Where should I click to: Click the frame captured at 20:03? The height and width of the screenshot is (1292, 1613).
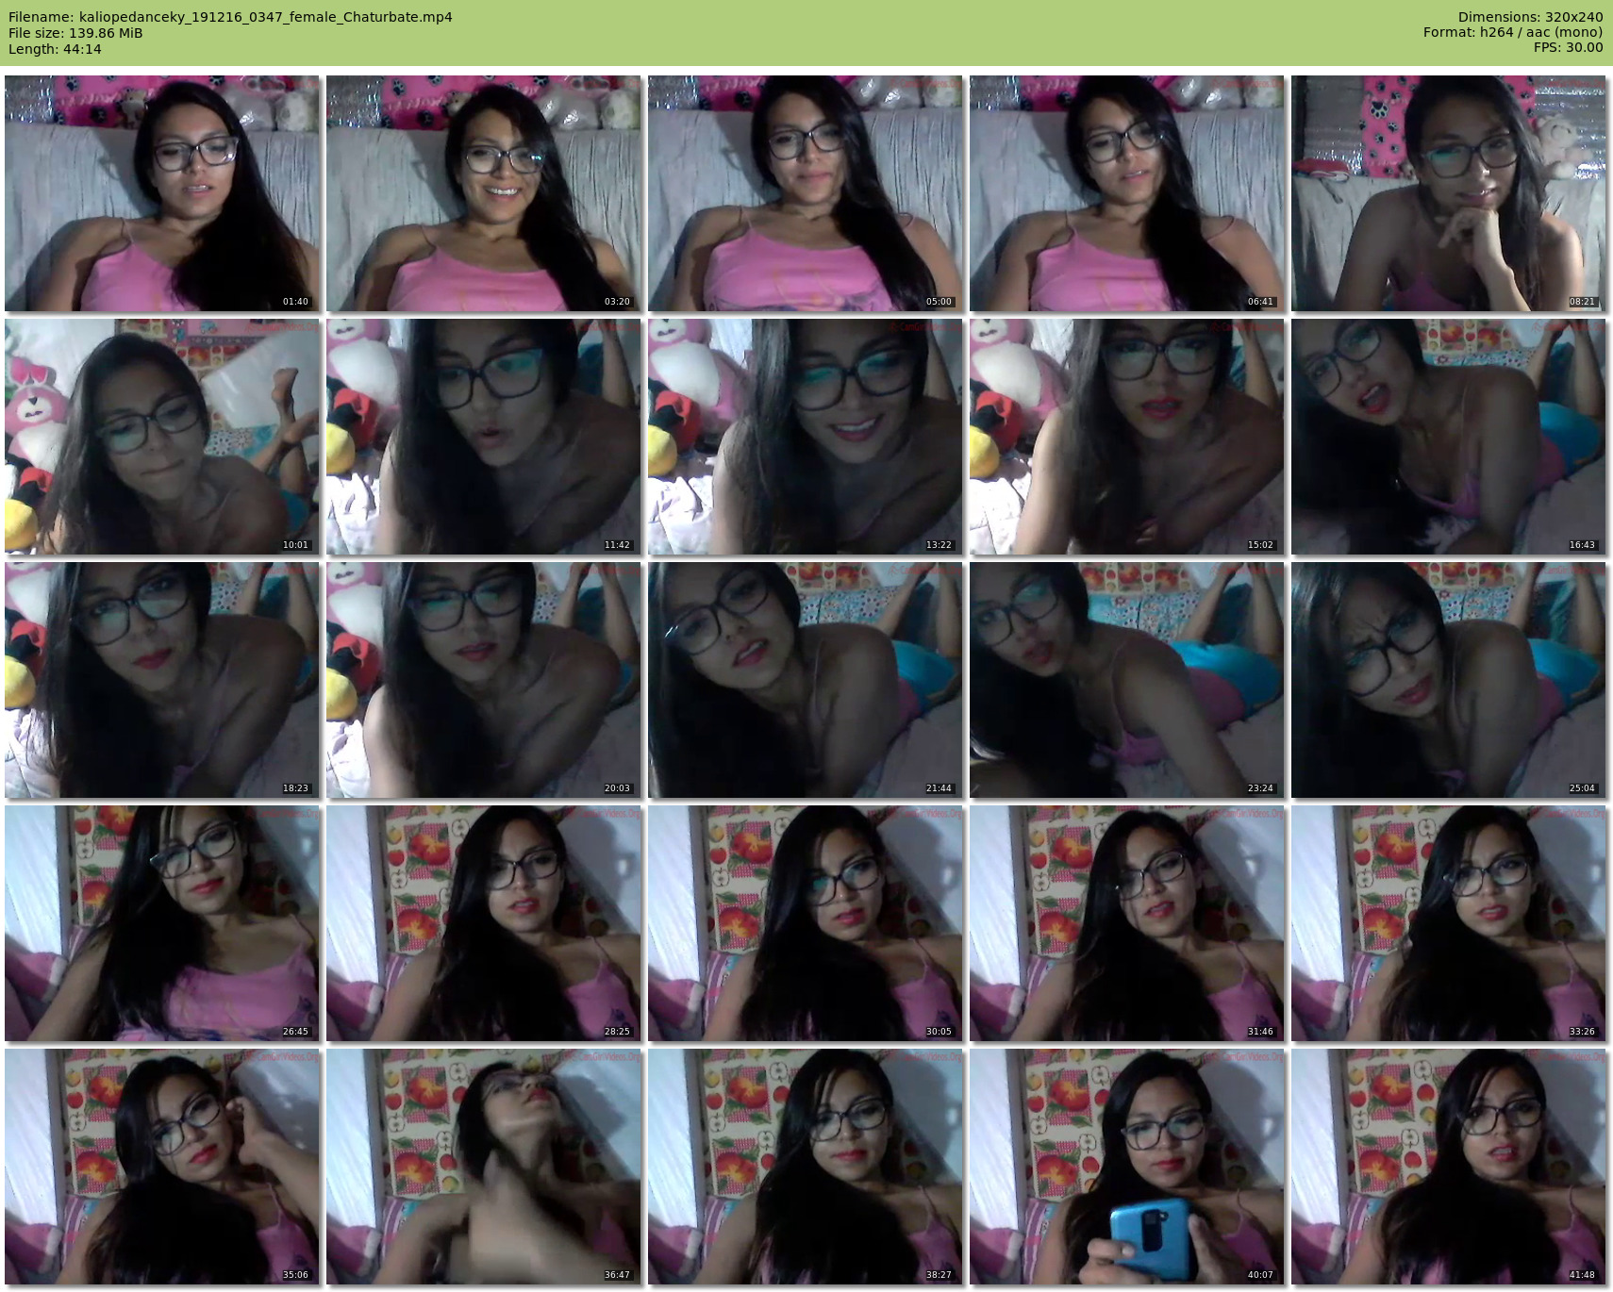484,680
